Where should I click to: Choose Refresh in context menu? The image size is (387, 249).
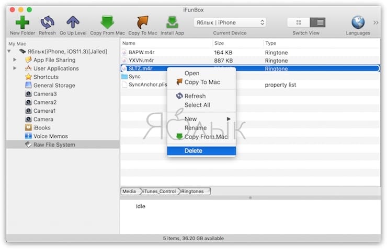pos(201,96)
